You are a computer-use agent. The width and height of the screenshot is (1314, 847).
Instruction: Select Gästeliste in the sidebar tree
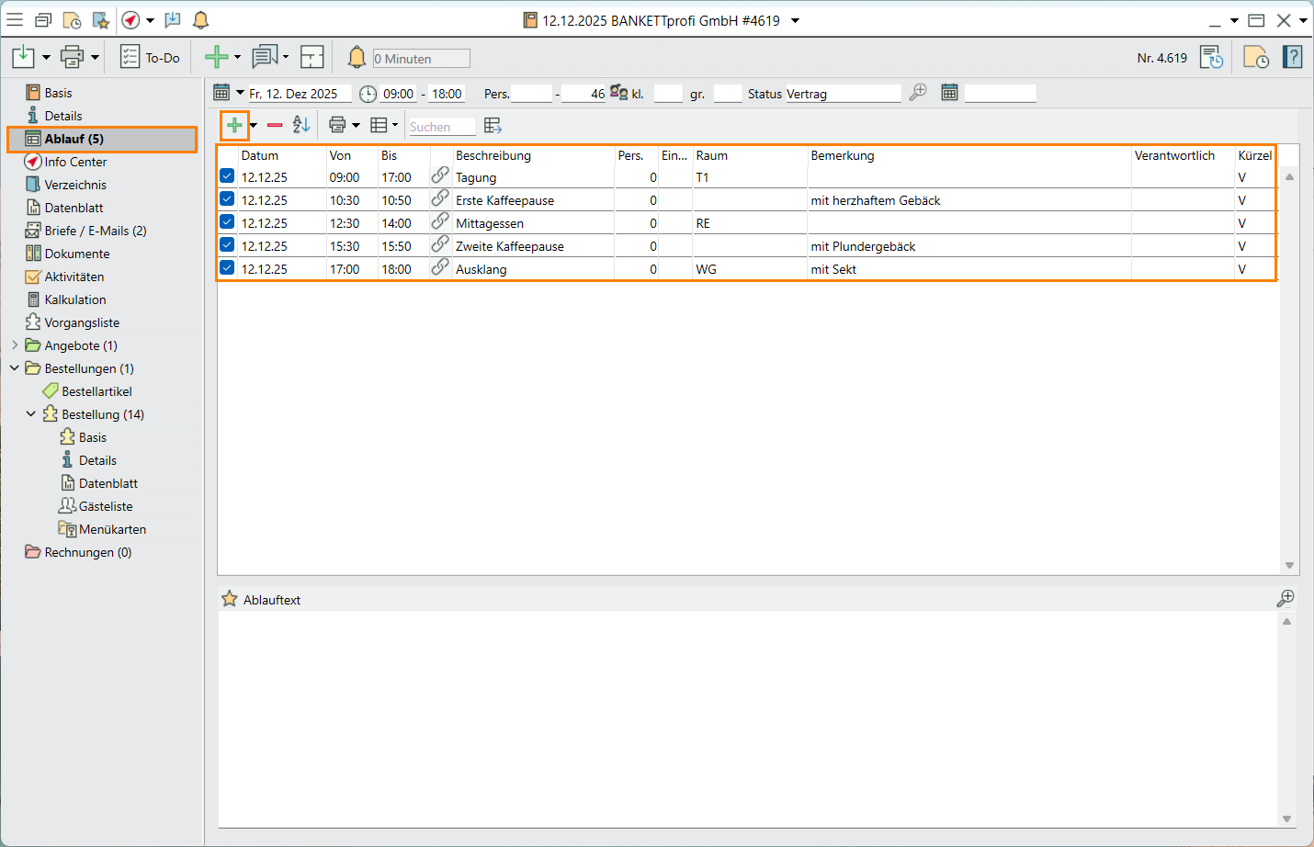105,506
